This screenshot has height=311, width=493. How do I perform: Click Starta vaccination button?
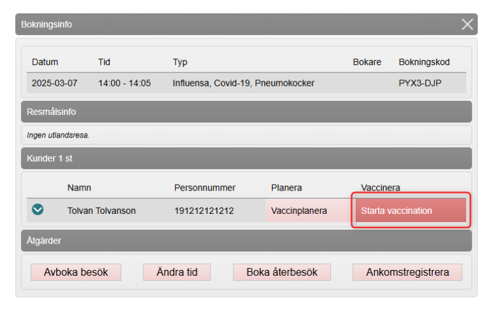pyautogui.click(x=410, y=211)
